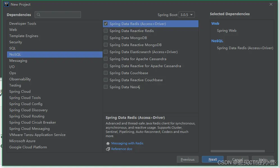Choose the Google Cloud Platform category
Viewport: 280px width, 168px height.
tap(55, 147)
